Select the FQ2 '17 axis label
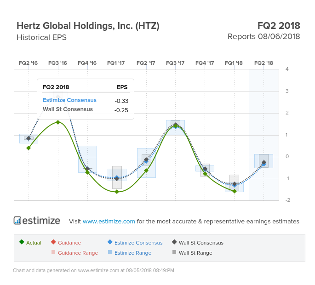 click(x=146, y=63)
